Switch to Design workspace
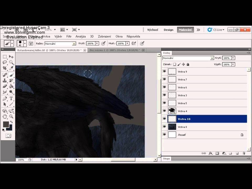The image size is (252, 189). click(x=169, y=30)
